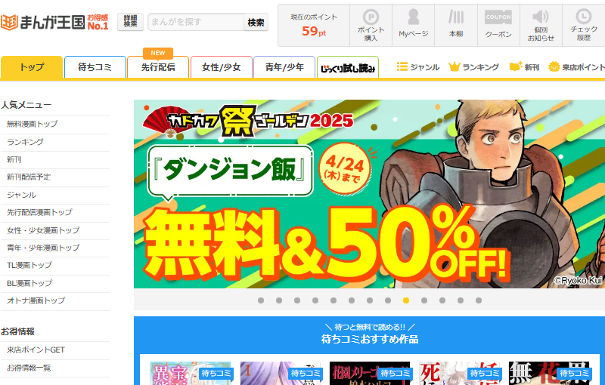This screenshot has width=605, height=385.
Task: Switch to the 女性/少女 tab
Action: [222, 67]
